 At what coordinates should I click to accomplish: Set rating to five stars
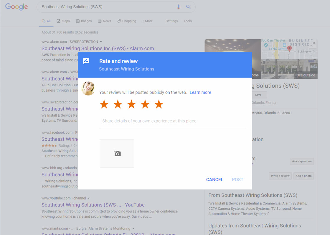tap(159, 104)
